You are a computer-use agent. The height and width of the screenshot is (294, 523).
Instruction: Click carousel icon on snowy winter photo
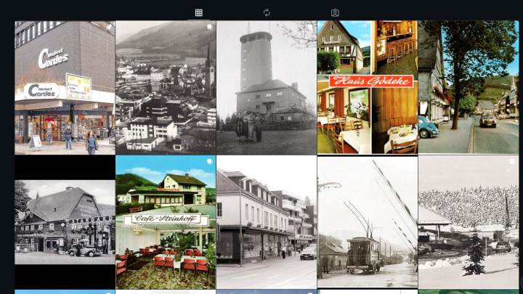pyautogui.click(x=512, y=162)
